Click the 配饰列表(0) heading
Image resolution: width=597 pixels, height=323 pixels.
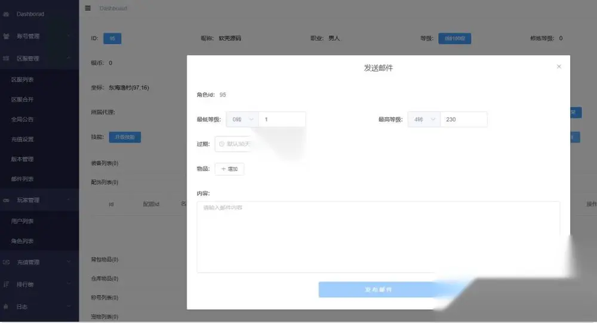tap(104, 182)
